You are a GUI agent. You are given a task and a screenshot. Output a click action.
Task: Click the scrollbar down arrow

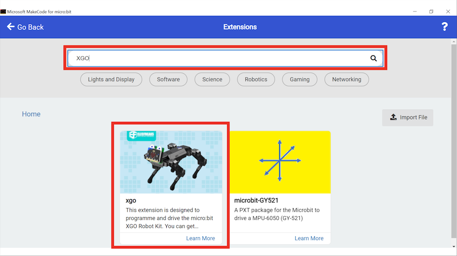pos(454,246)
